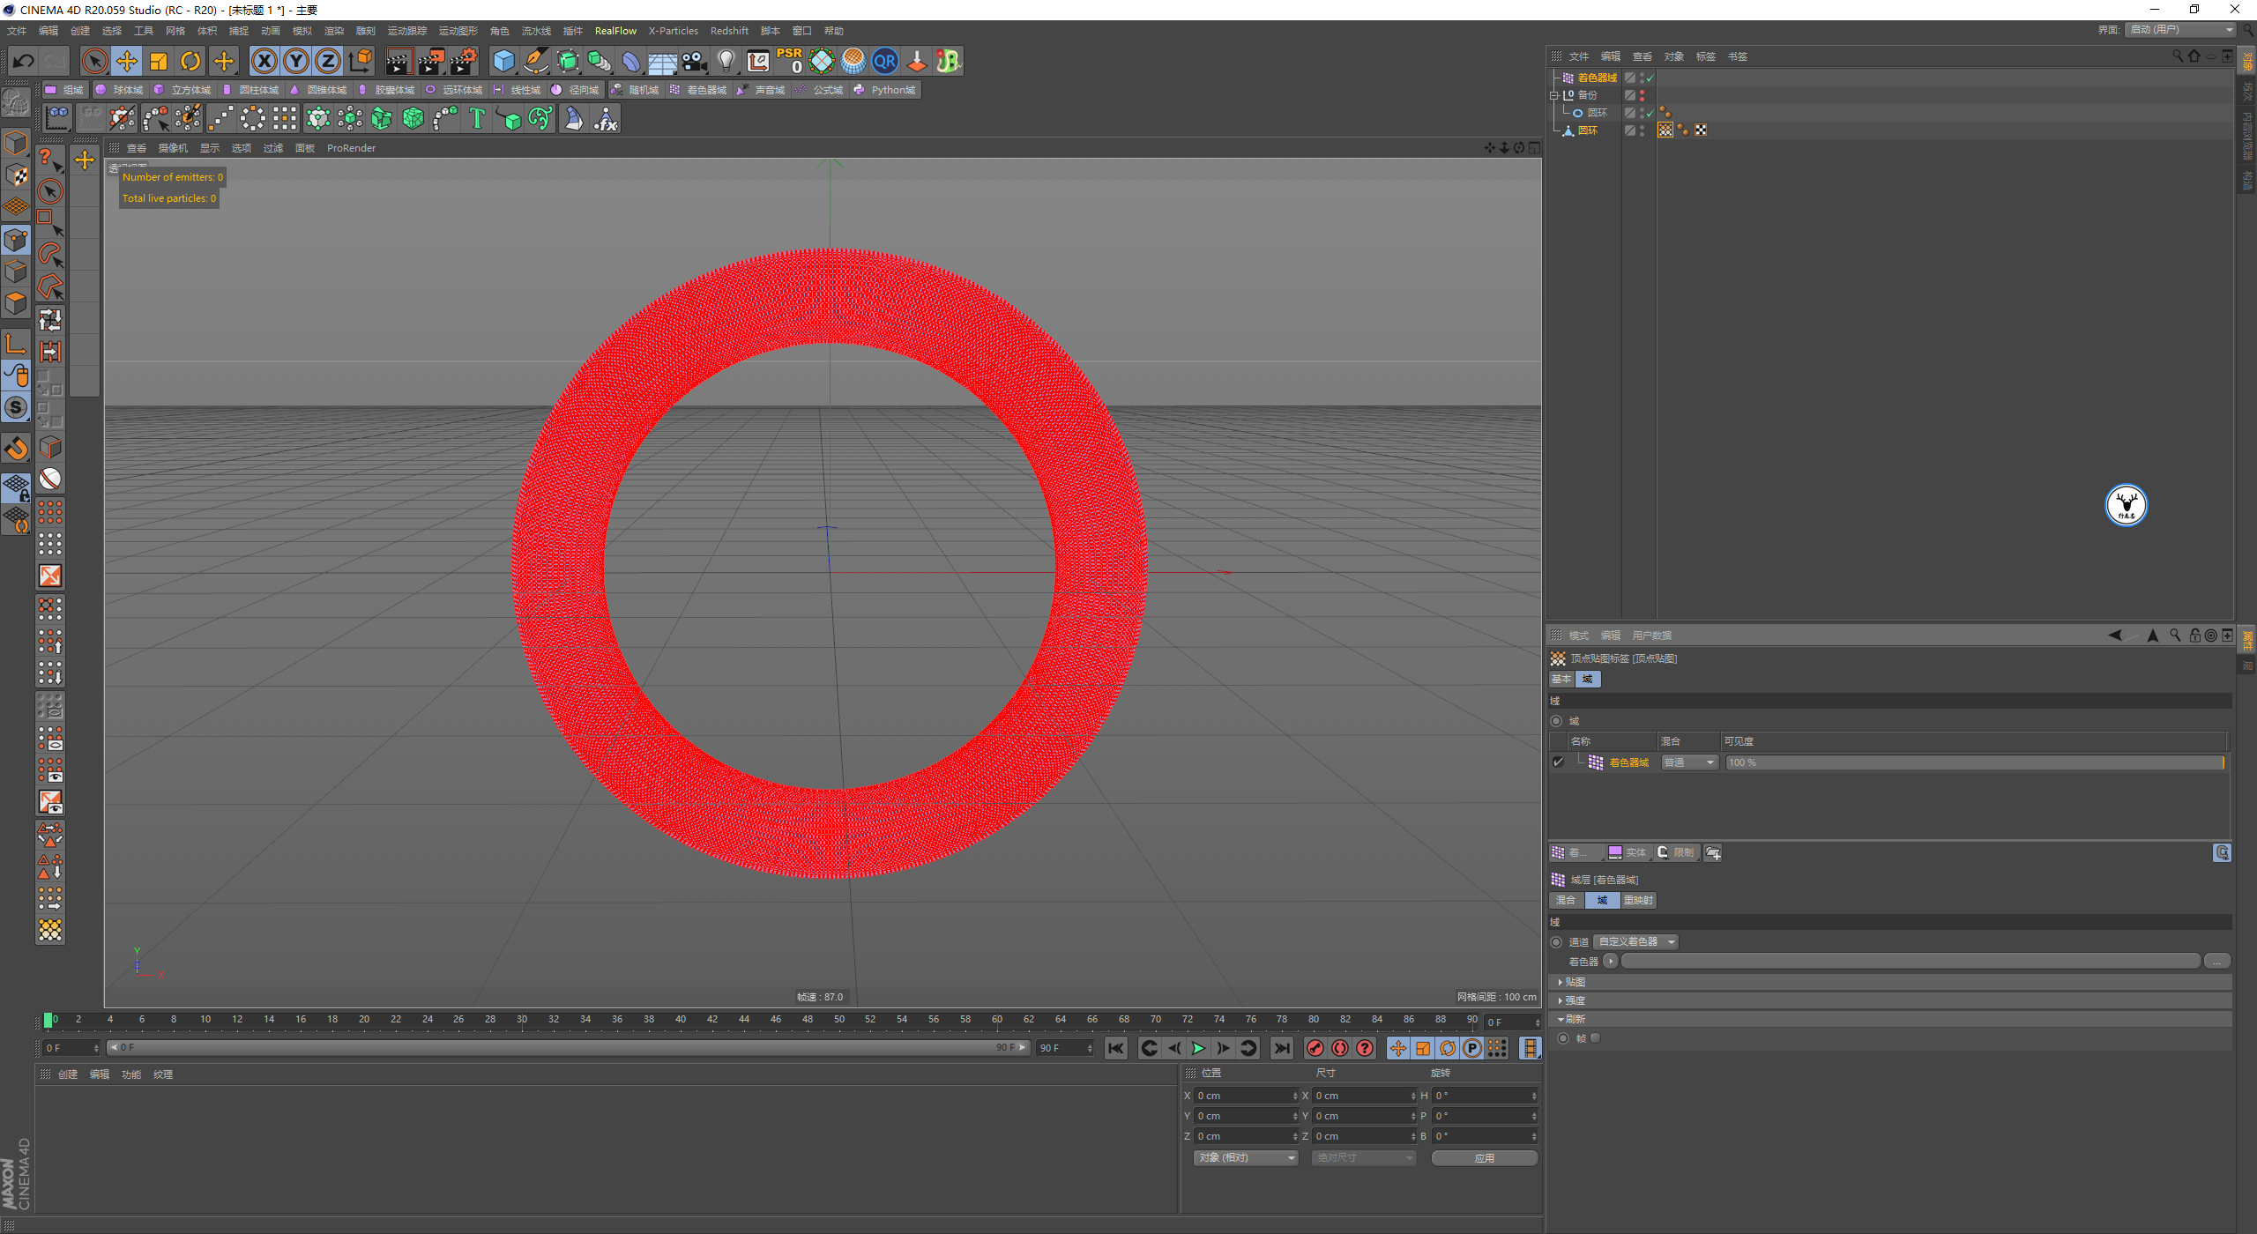
Task: Click the Undo arrow icon
Action: (x=24, y=61)
